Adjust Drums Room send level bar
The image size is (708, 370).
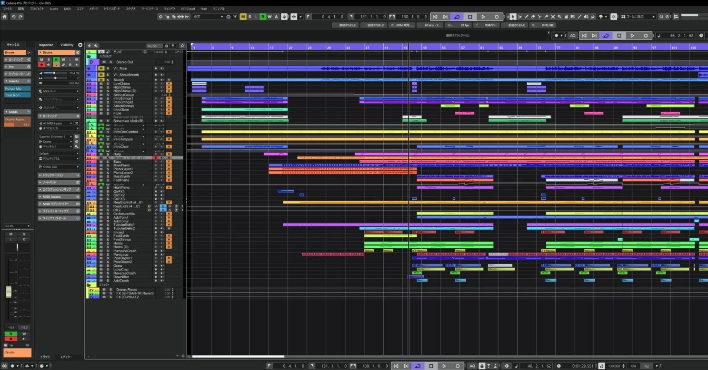(18, 125)
